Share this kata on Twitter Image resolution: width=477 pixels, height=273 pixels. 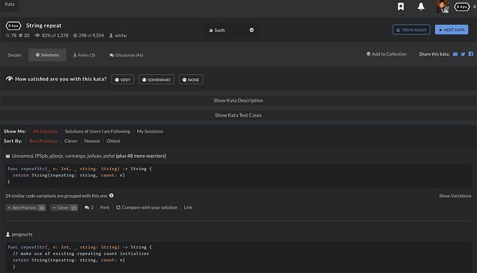click(463, 54)
